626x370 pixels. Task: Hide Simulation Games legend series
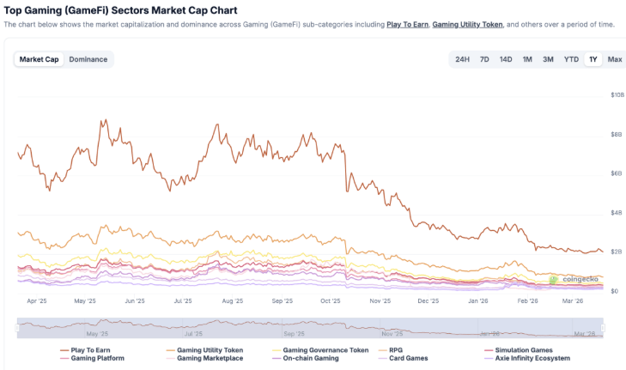519,350
